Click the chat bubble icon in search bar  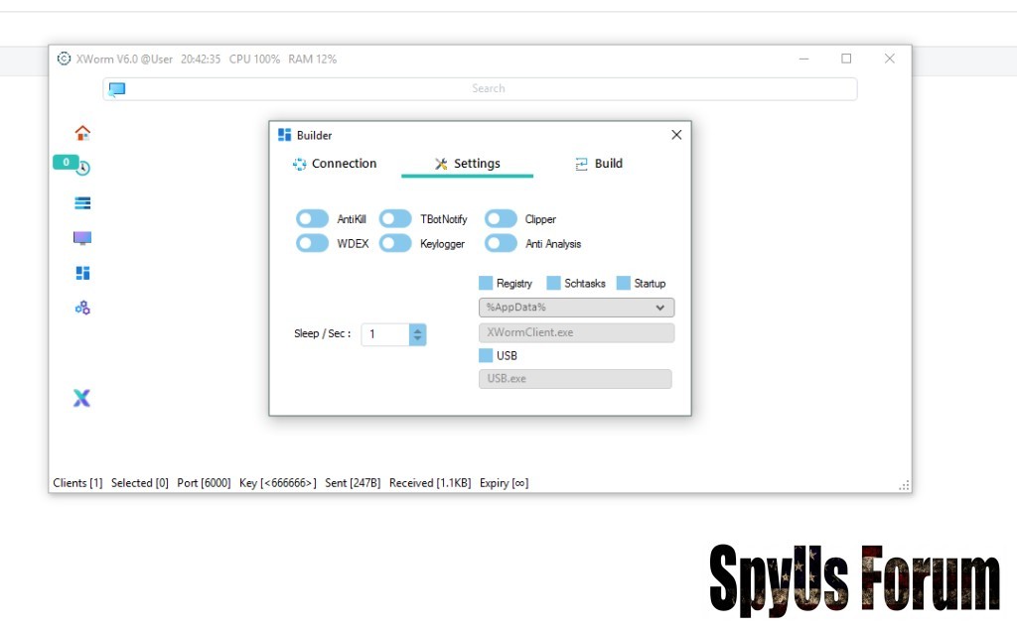117,89
